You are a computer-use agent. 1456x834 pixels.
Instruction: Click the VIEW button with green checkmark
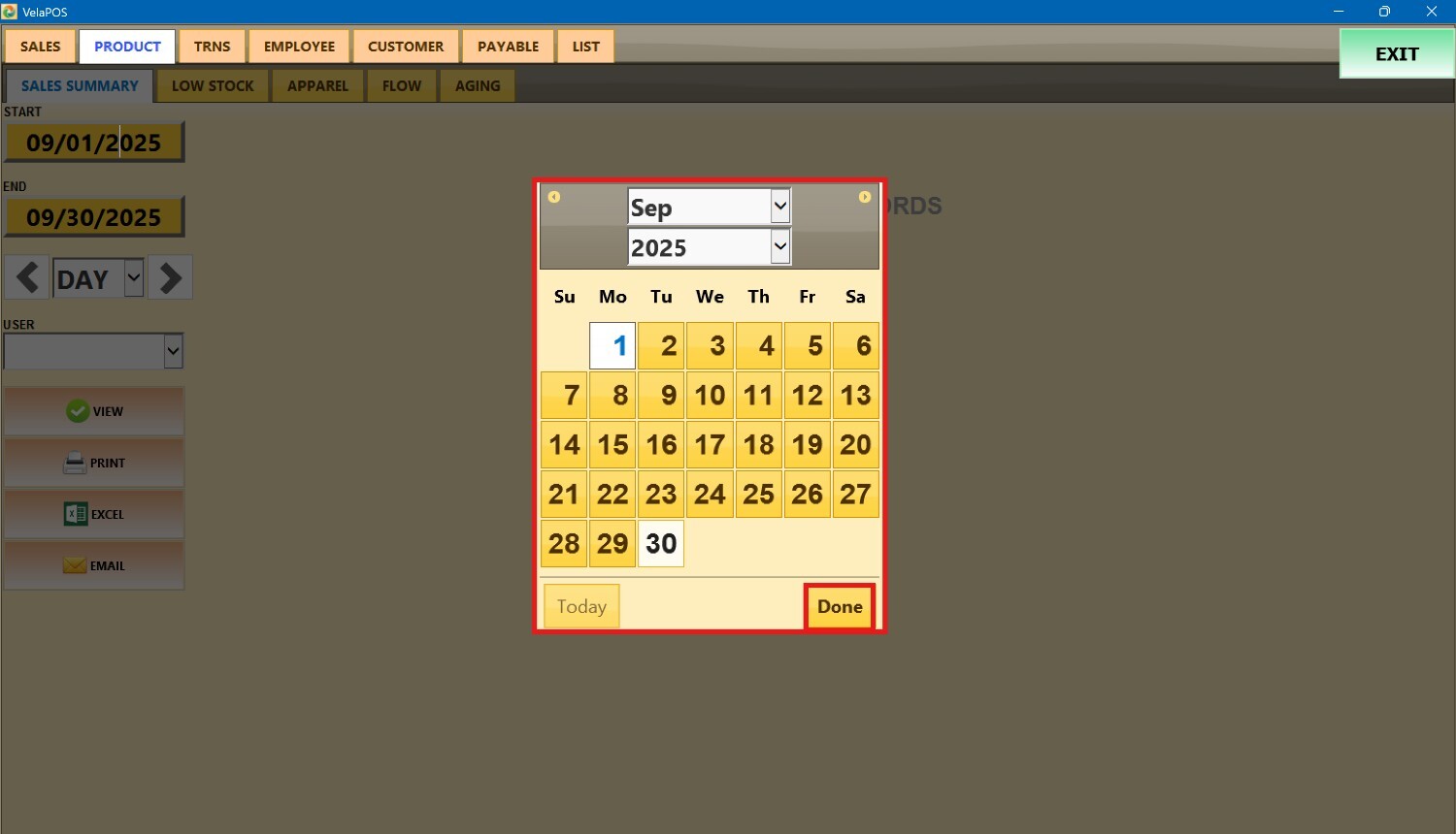tap(94, 411)
